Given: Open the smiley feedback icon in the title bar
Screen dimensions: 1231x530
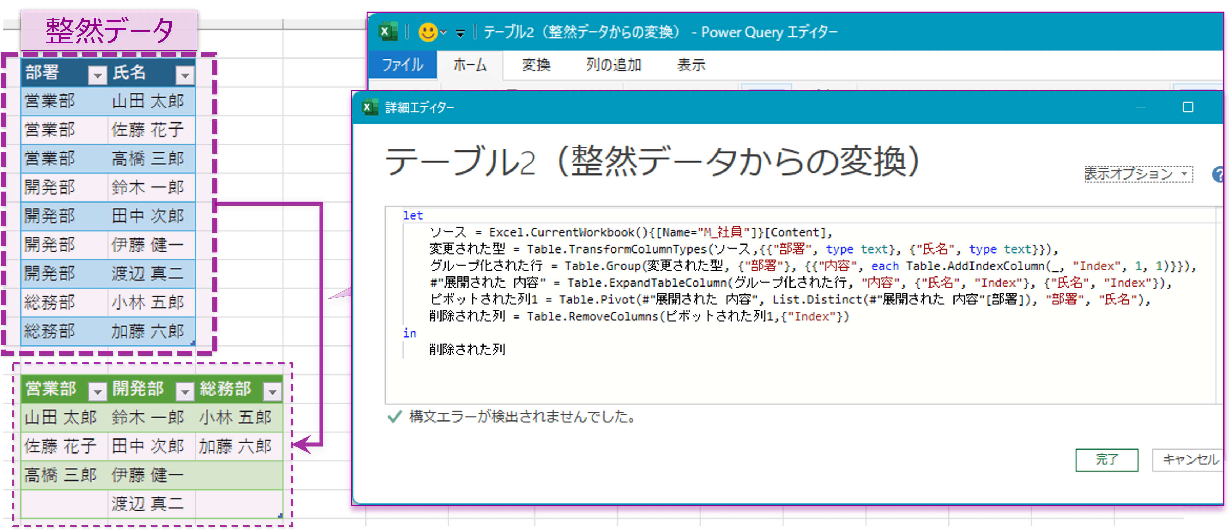Looking at the screenshot, I should pos(429,32).
